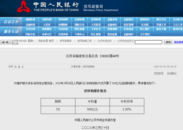Screen dimensions: 183x130
Task: Go to 反洗钱 section
Action: pos(145,25)
